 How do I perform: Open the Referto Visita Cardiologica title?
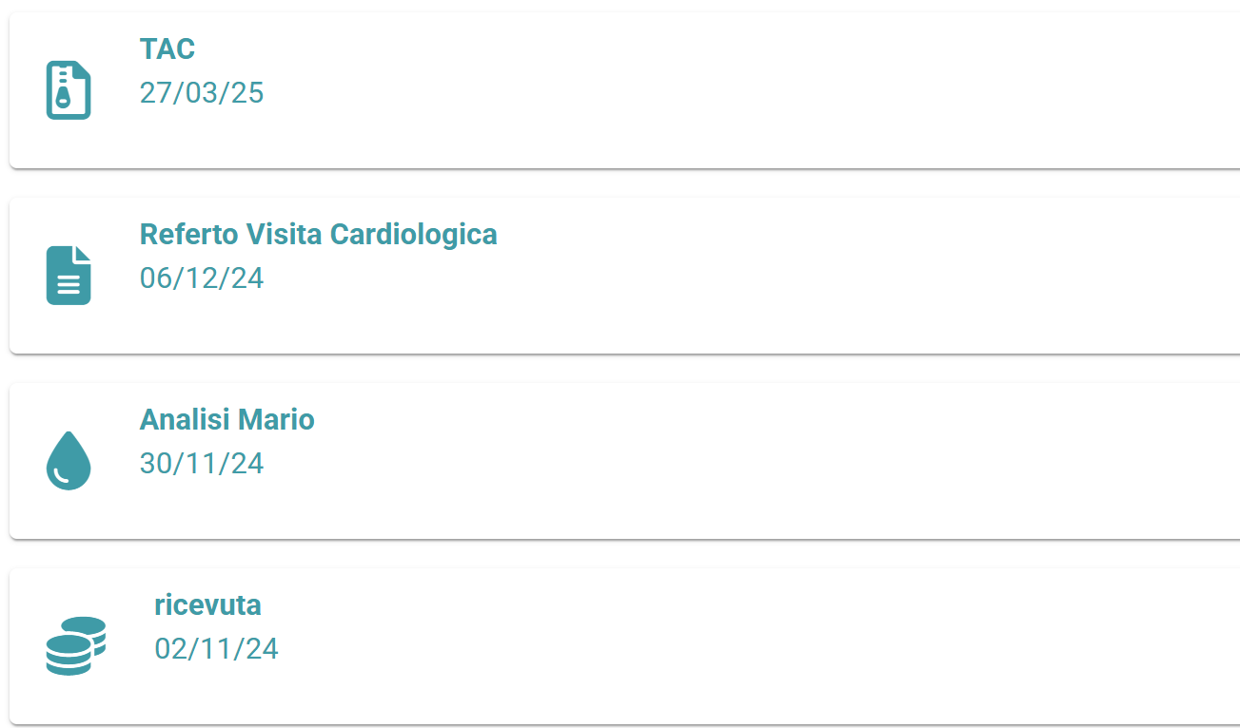pos(319,234)
